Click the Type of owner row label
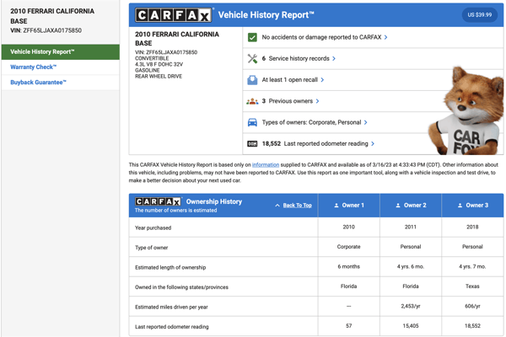Screen dimensions: 506x337 tap(151, 248)
